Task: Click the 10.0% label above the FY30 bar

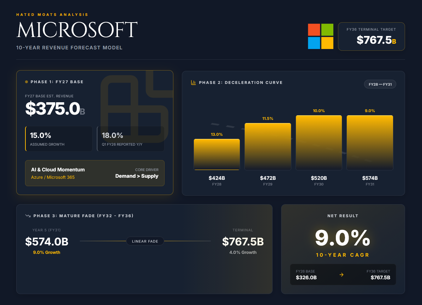Action: pos(319,111)
